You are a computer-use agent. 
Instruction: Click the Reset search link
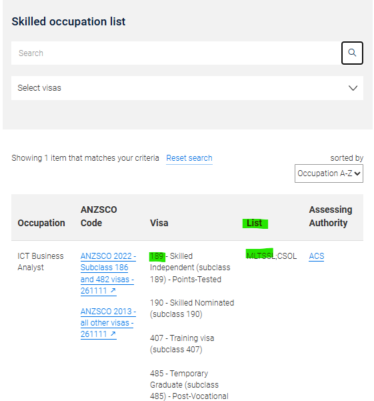click(x=189, y=158)
